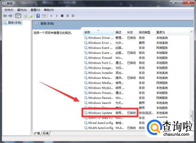Select the Windows Installer service

[x=126, y=73]
